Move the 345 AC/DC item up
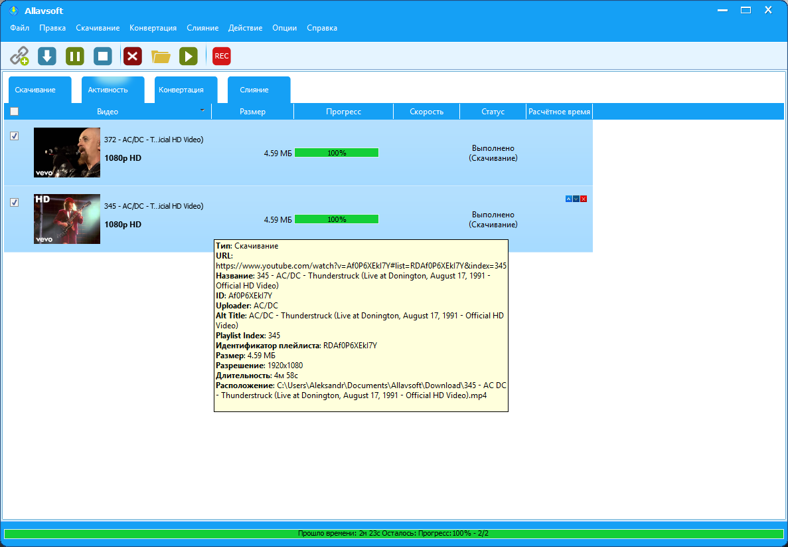Viewport: 788px width, 547px height. [x=568, y=199]
